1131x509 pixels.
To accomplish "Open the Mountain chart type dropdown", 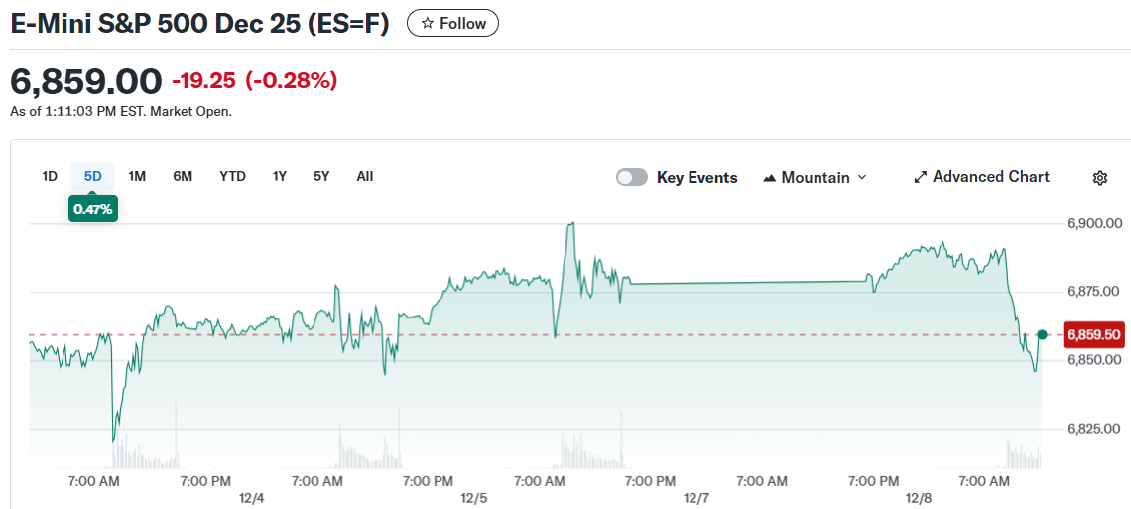I will pyautogui.click(x=815, y=178).
